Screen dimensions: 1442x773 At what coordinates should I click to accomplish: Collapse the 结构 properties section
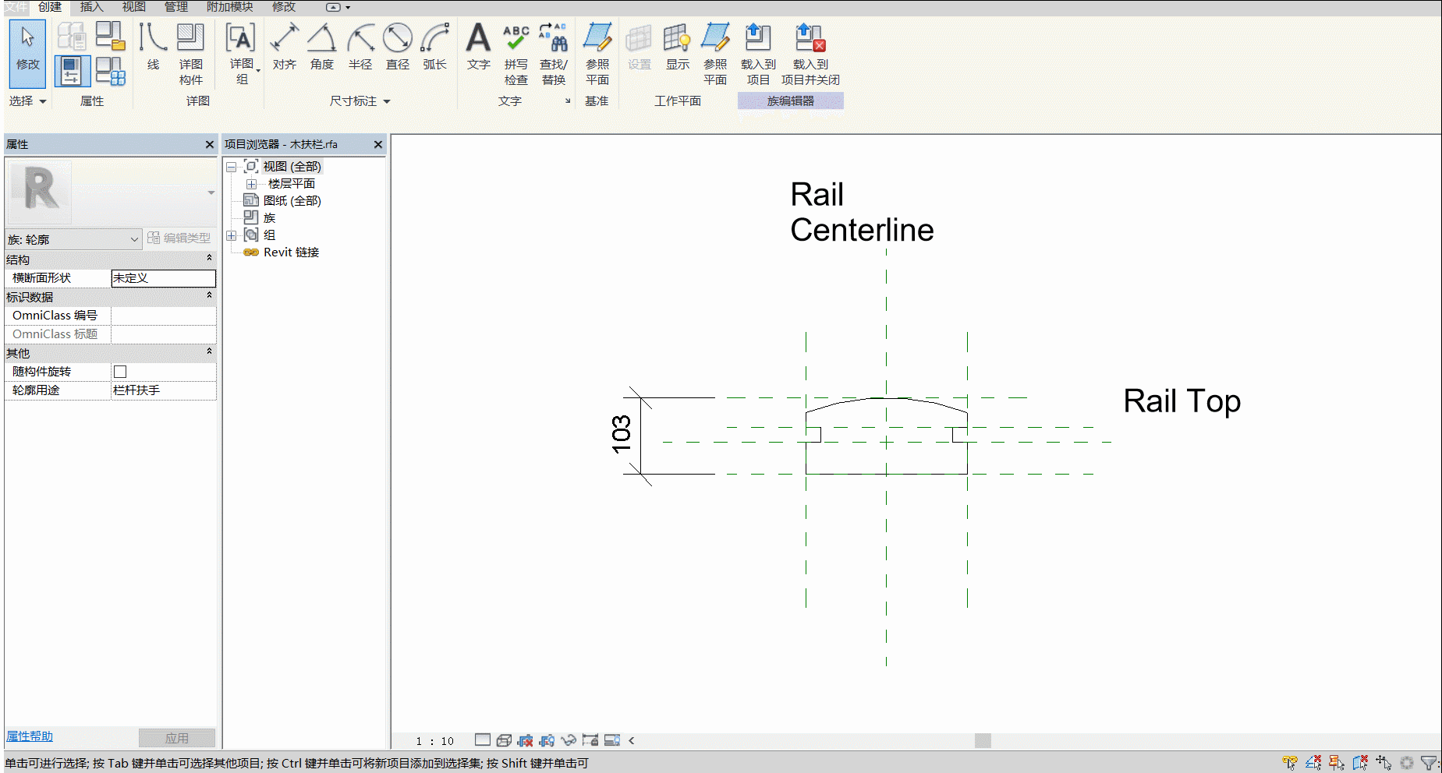[x=209, y=258]
